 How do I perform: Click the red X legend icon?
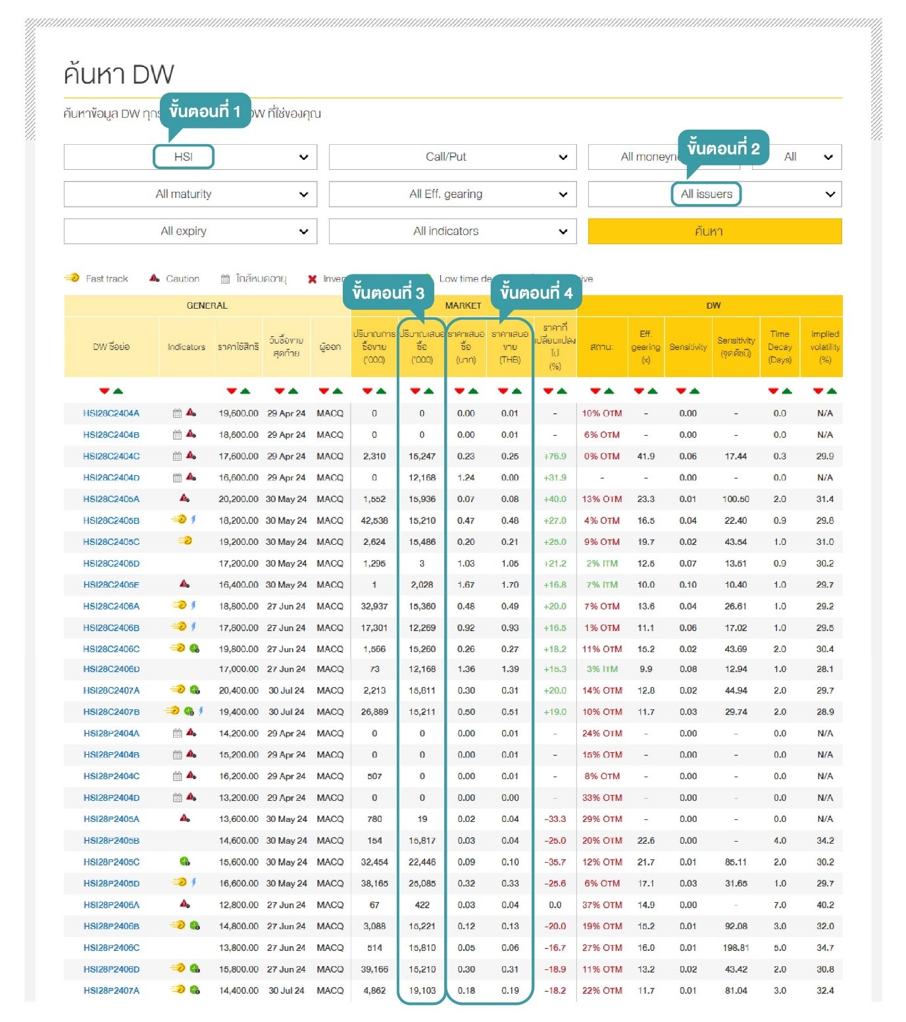tap(313, 279)
